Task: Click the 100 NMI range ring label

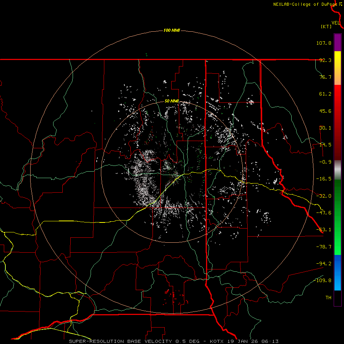Action: click(172, 30)
